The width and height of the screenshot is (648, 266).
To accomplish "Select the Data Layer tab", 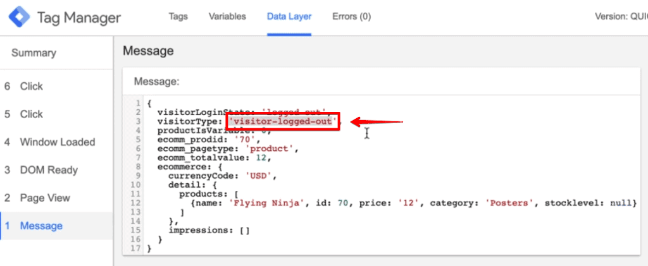I will [289, 16].
